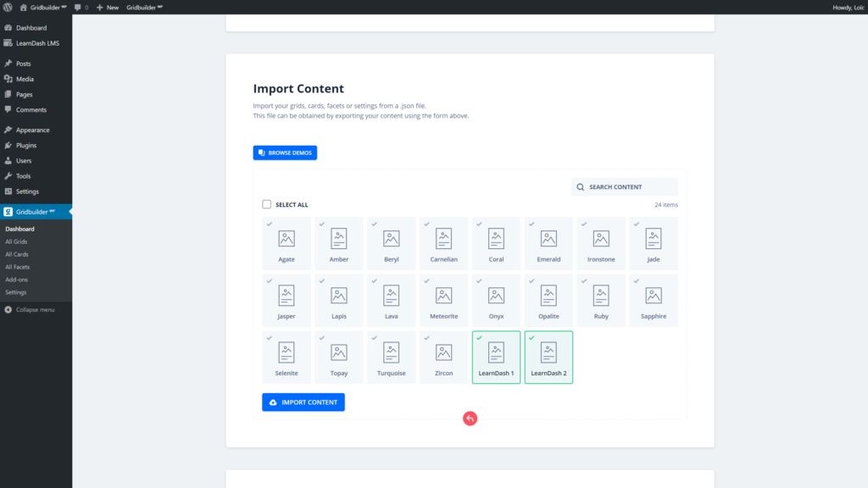Click the LearnDash LMS sidebar icon
This screenshot has height=488, width=868.
[8, 43]
